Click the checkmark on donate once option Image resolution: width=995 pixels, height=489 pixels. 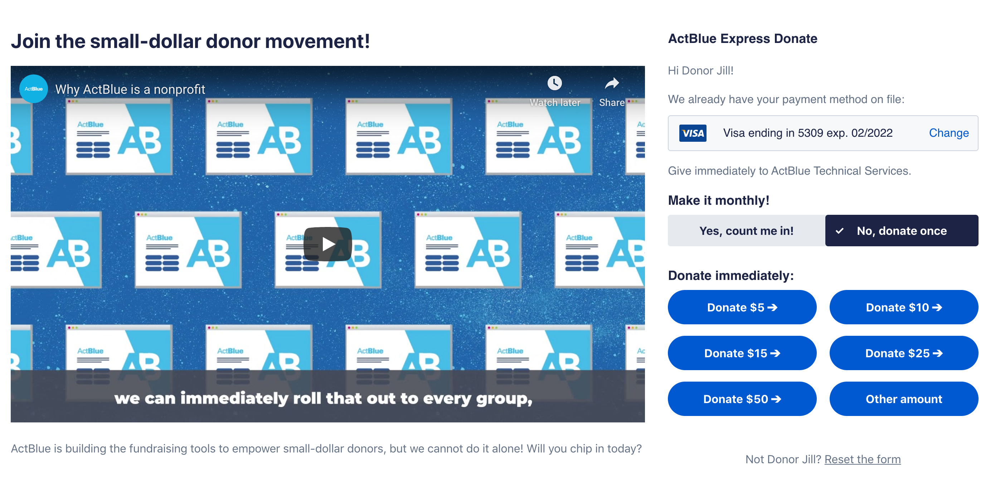[x=839, y=231]
